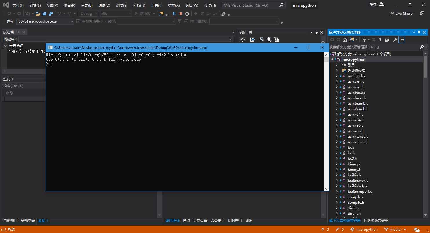This screenshot has width=430, height=233.
Task: Open the Build (生成) menu
Action: click(87, 5)
